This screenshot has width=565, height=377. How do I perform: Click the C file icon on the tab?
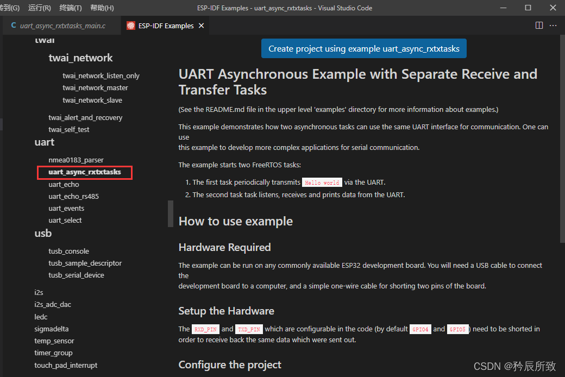click(14, 26)
